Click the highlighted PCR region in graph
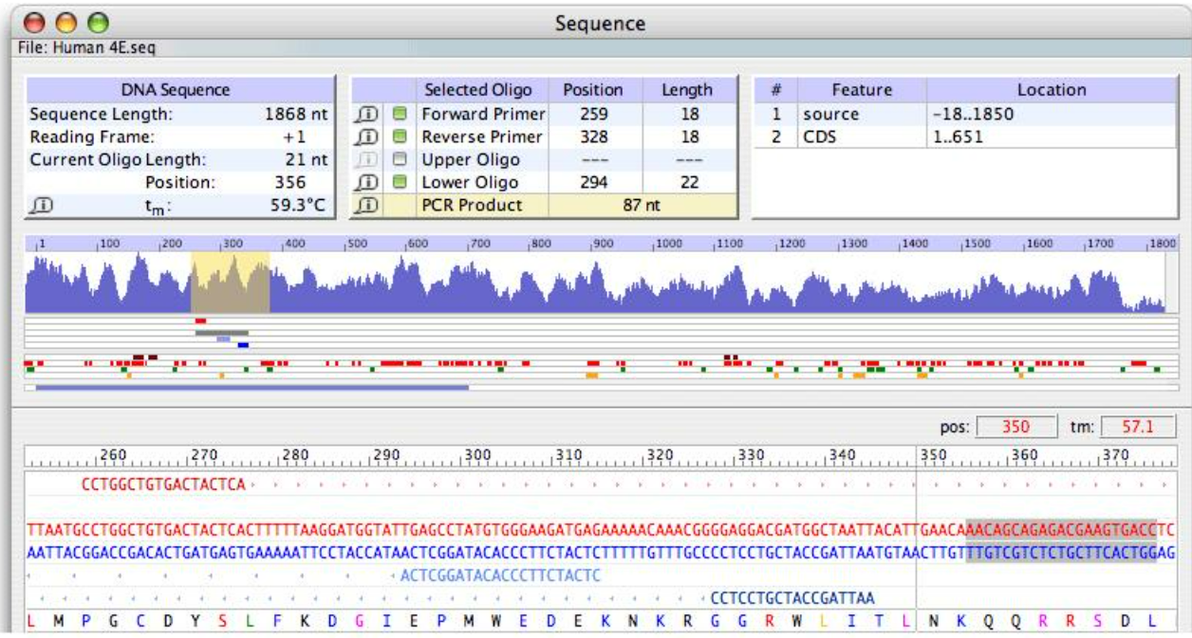Viewport: 1192px width, 638px height. pyautogui.click(x=231, y=283)
